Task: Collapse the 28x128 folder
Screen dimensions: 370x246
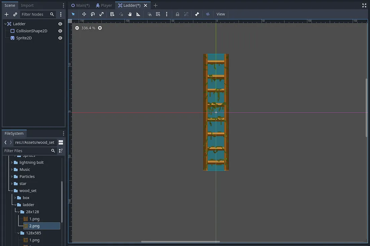Action: point(18,212)
